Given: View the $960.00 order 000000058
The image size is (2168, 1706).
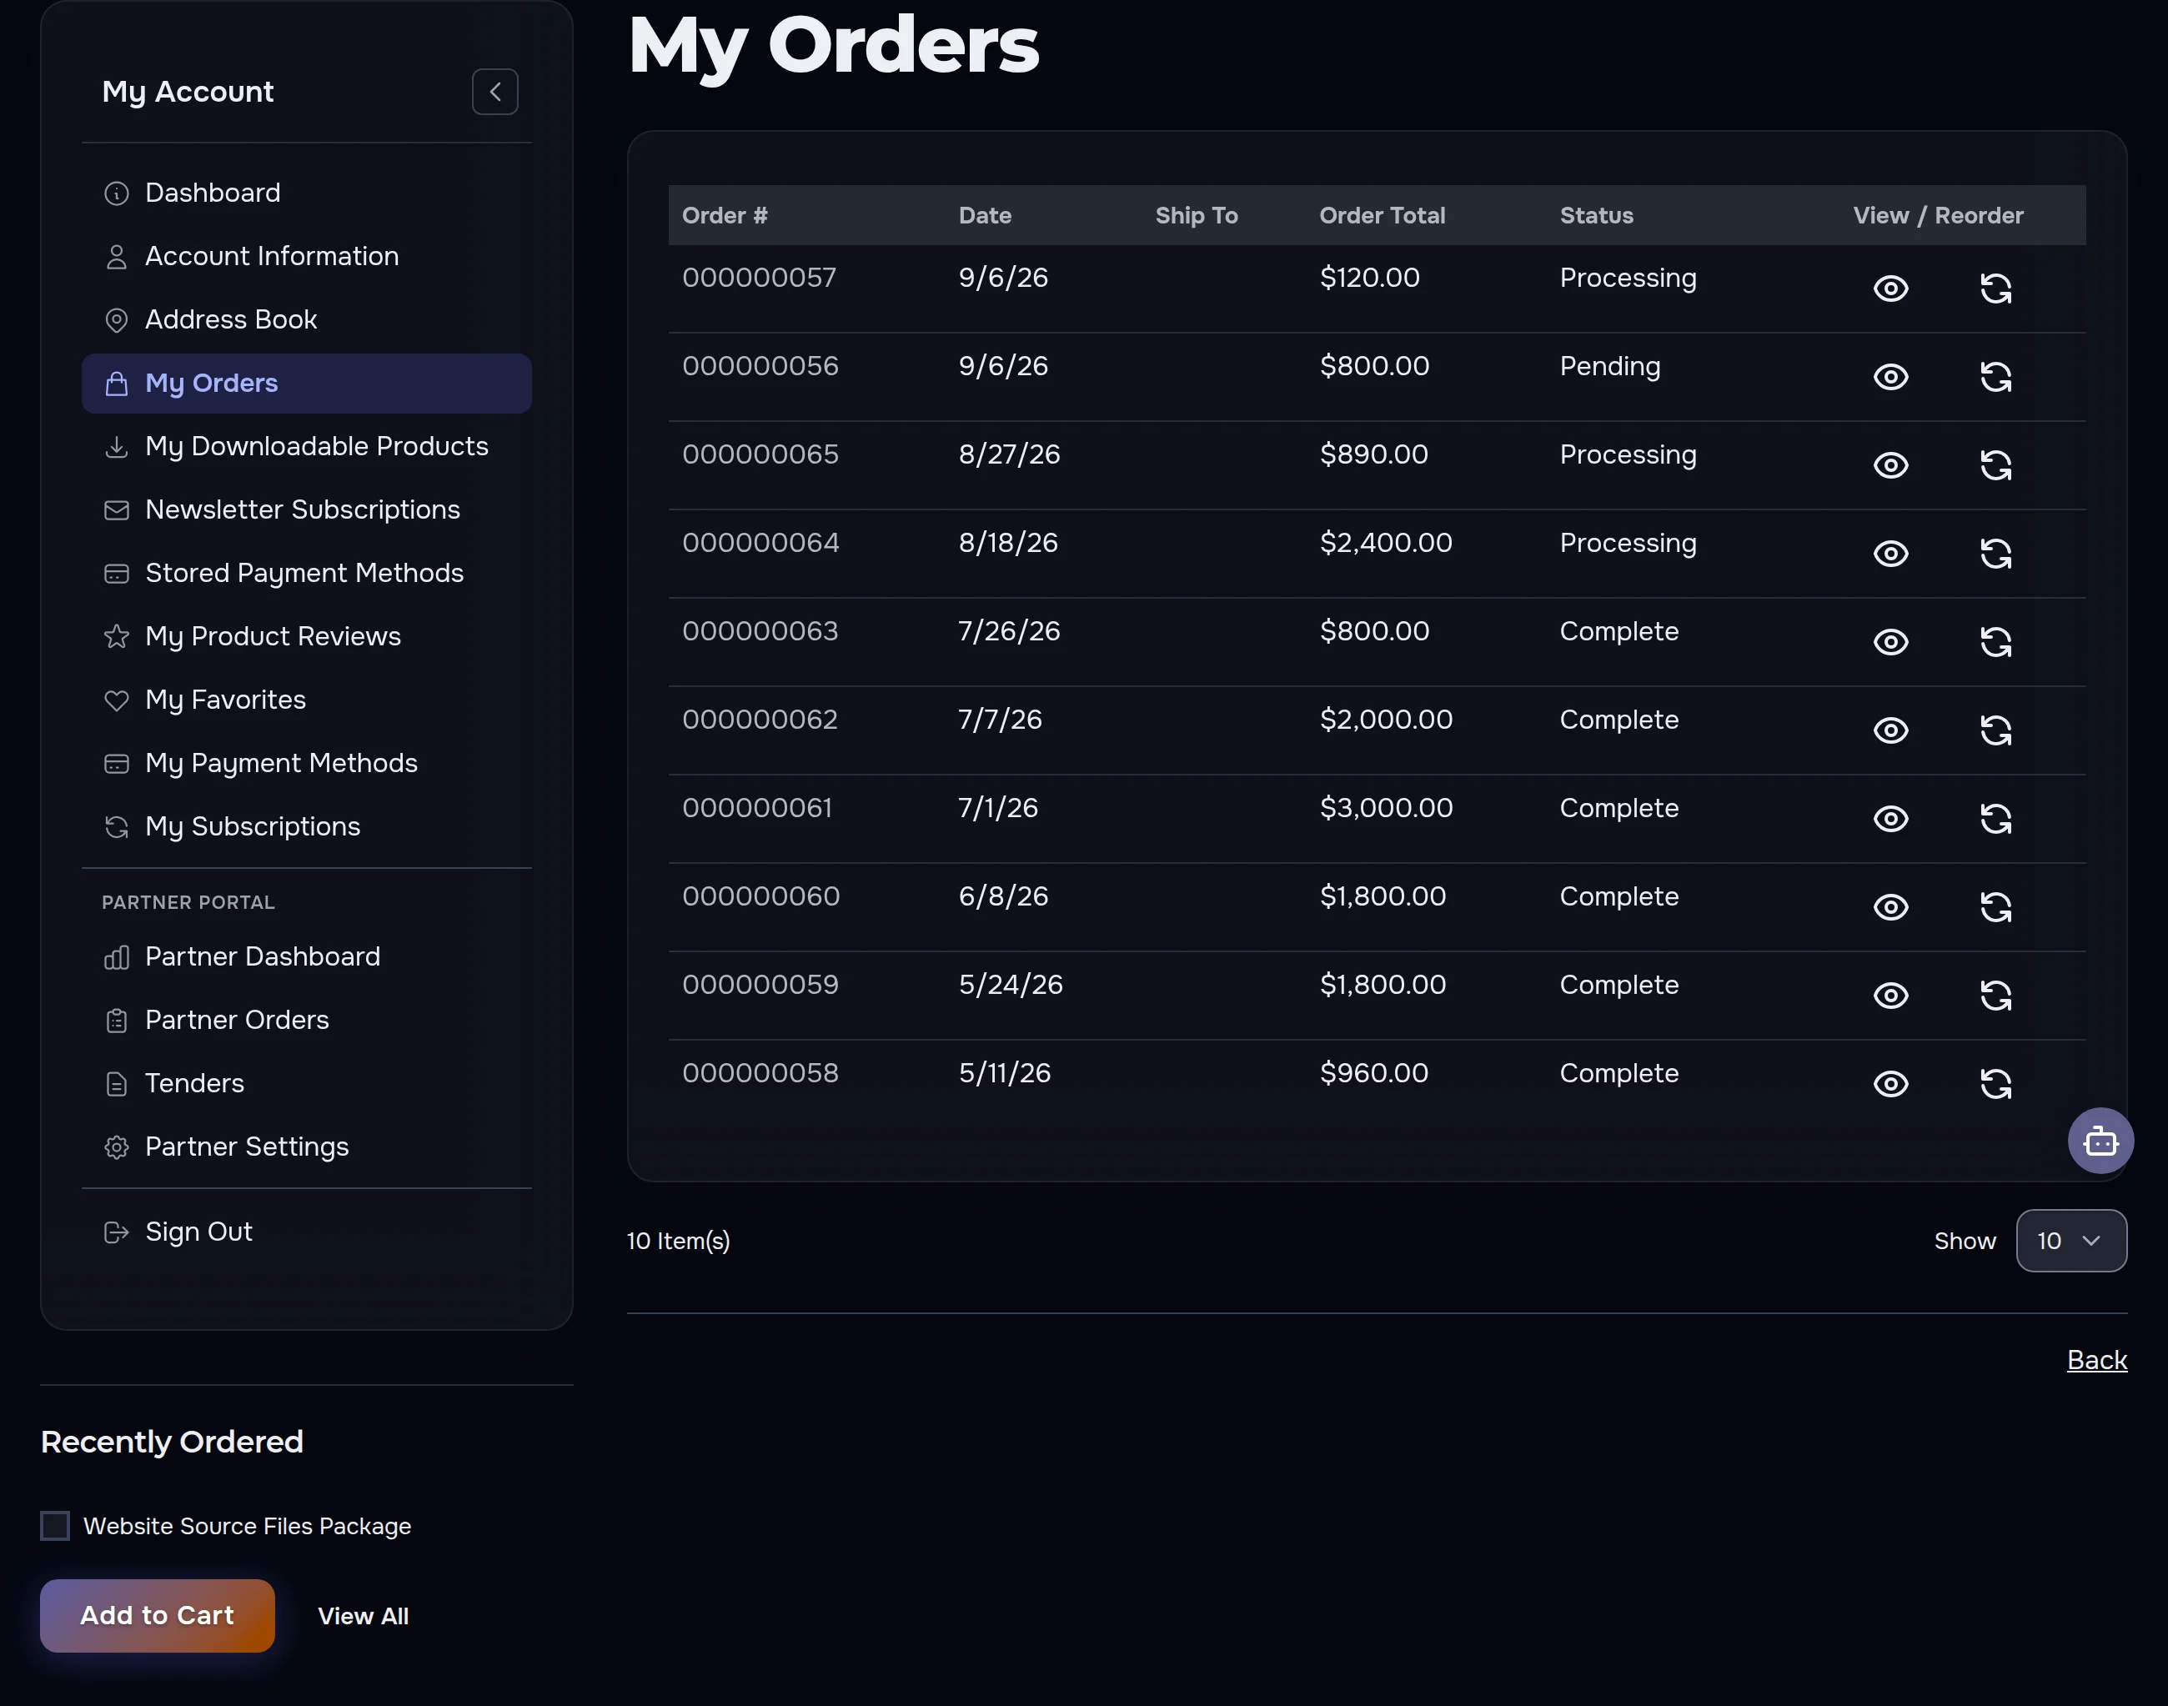Looking at the screenshot, I should tap(1890, 1084).
